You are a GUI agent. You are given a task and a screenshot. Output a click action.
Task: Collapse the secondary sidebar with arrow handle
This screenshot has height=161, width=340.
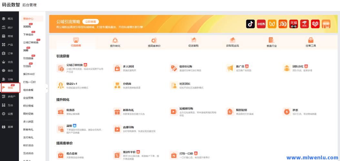[x=47, y=88]
